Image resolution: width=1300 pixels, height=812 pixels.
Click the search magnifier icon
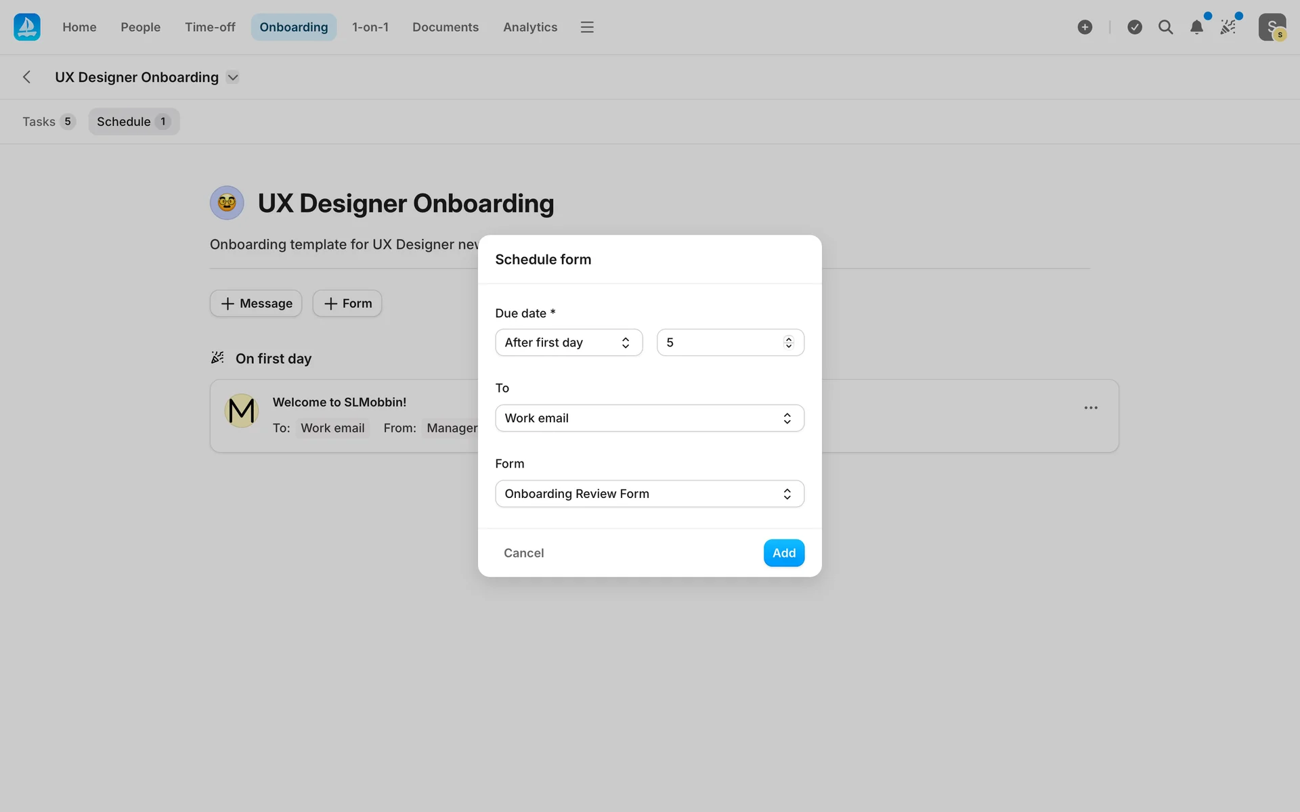[1165, 27]
